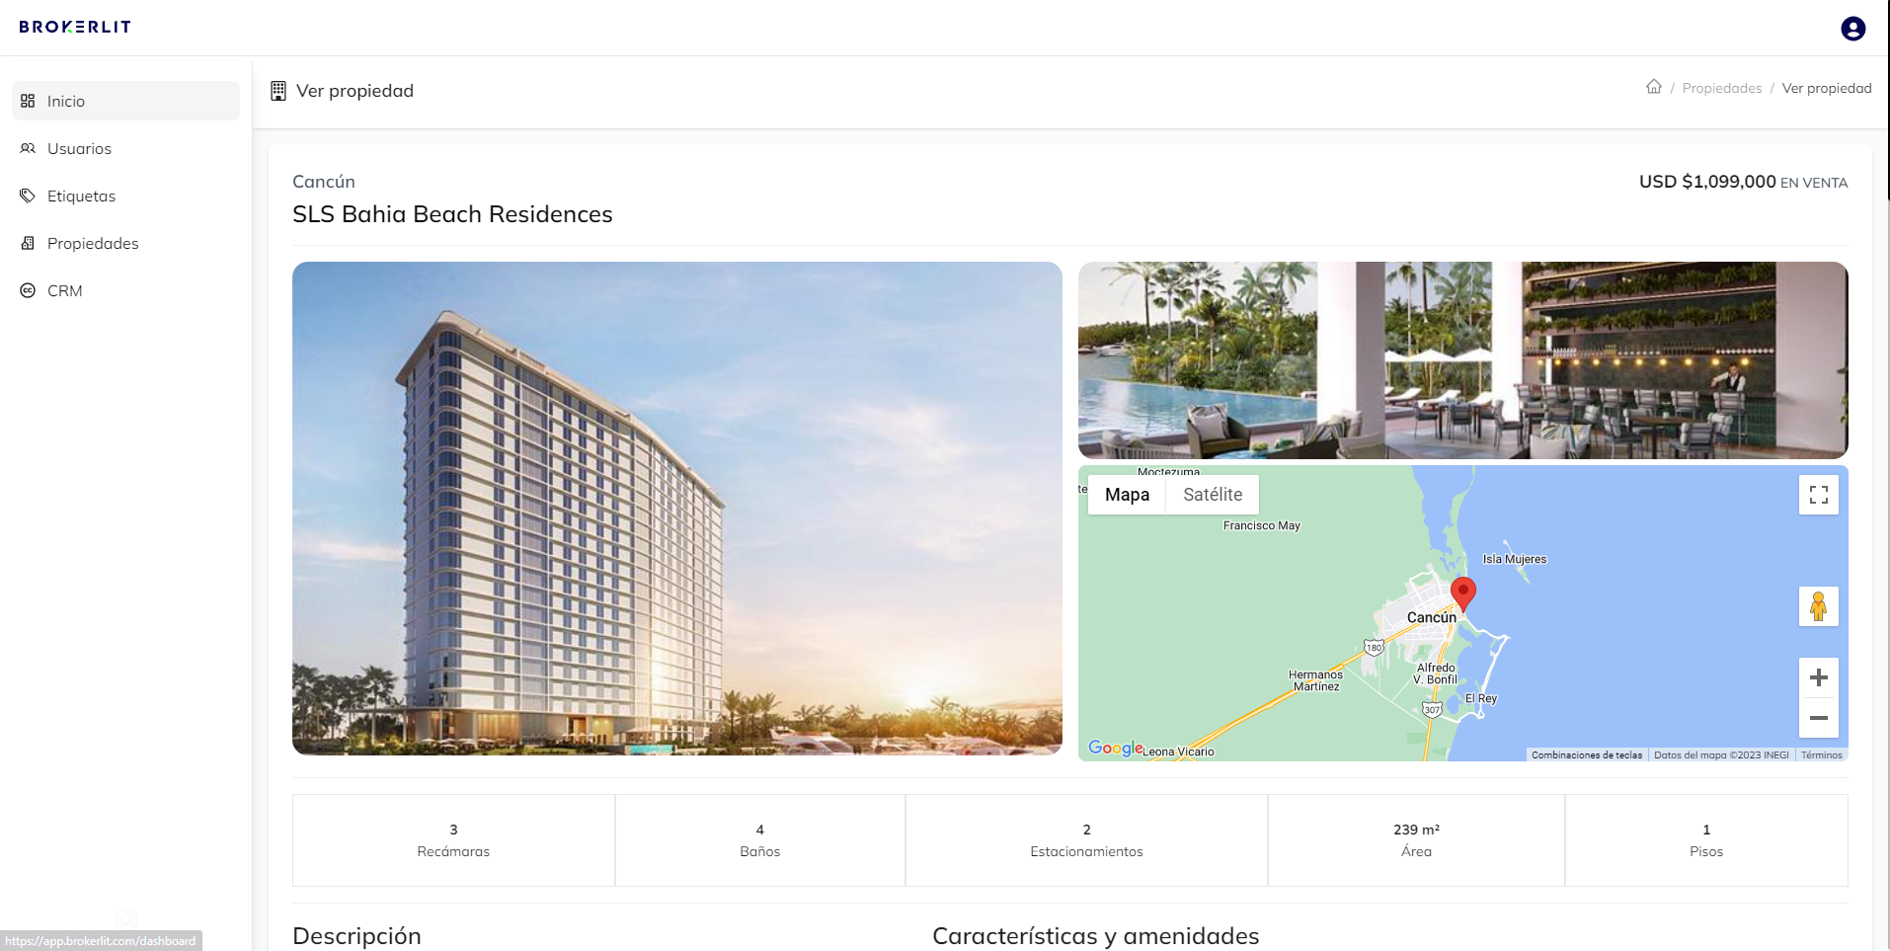Open the user account avatar icon

[x=1853, y=29]
